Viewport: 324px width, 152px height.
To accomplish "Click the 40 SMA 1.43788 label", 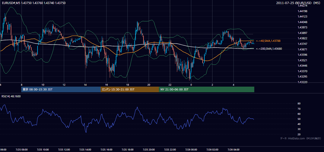I will pyautogui.click(x=268, y=41).
